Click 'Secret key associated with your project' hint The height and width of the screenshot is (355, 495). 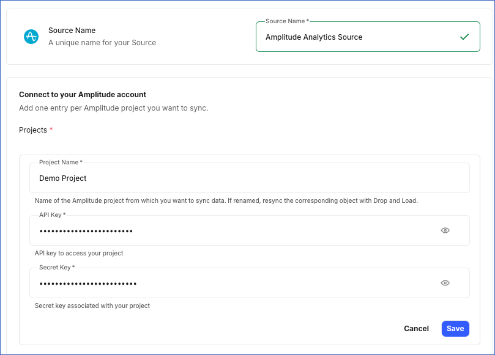click(92, 306)
